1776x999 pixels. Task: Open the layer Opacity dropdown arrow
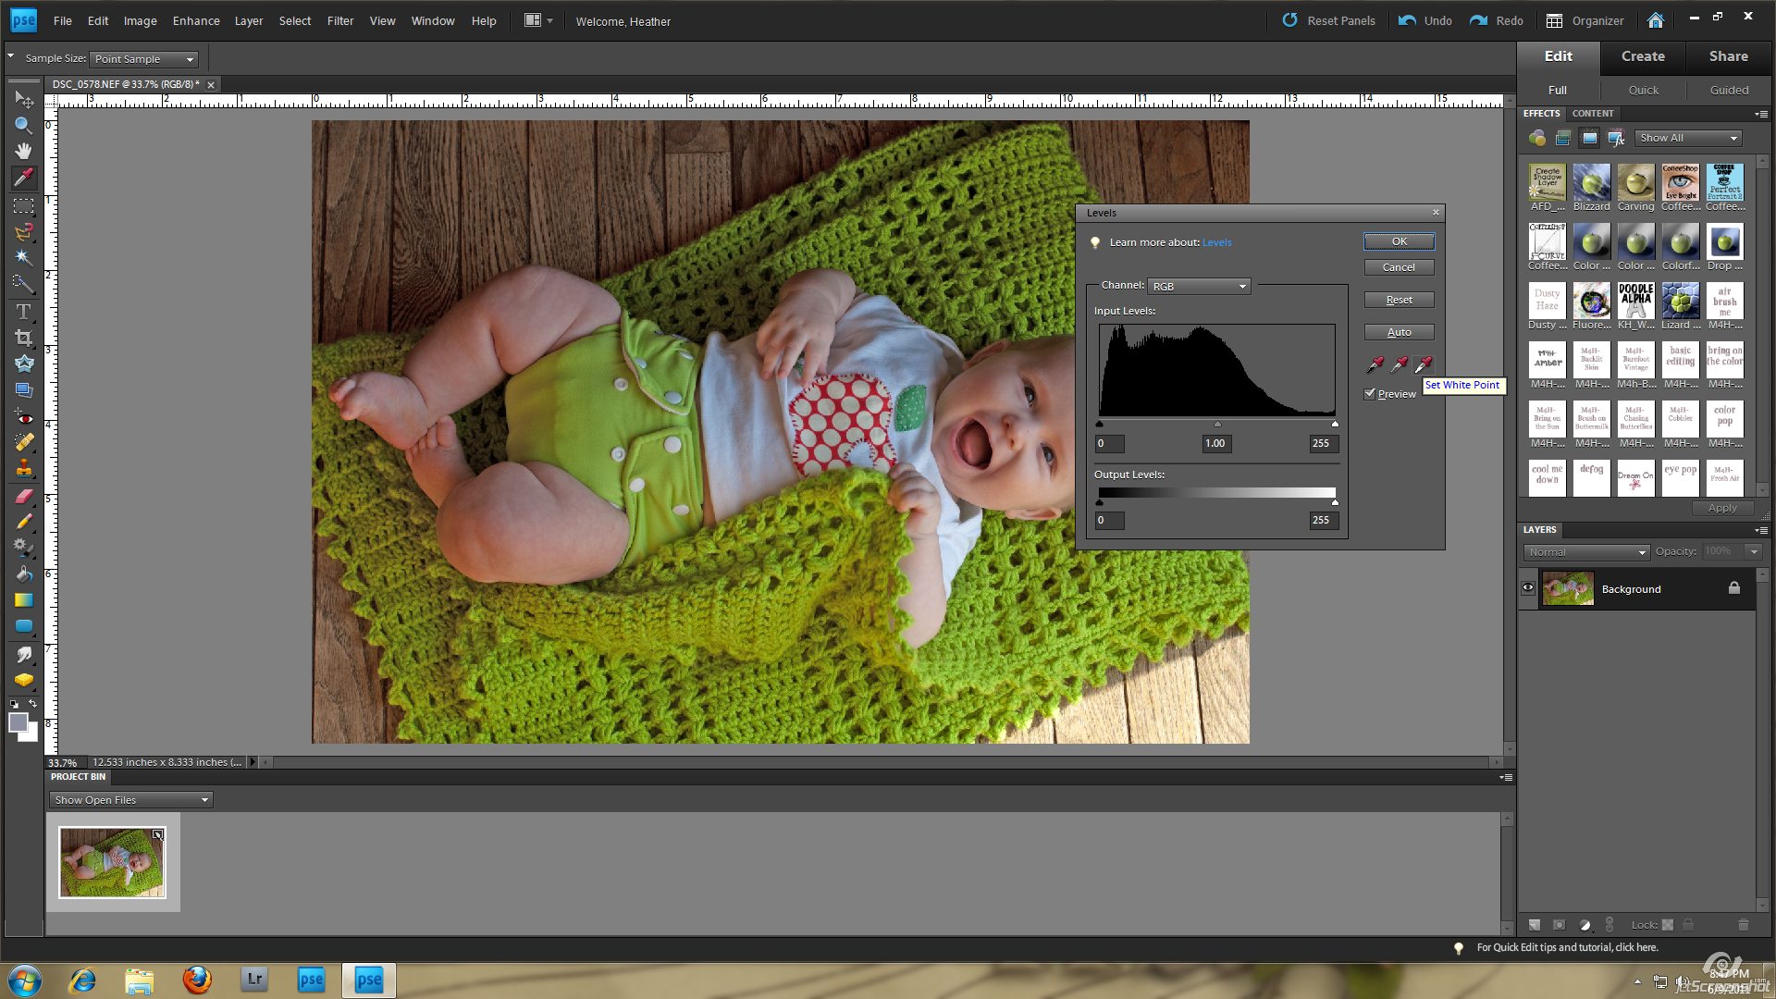(x=1754, y=551)
